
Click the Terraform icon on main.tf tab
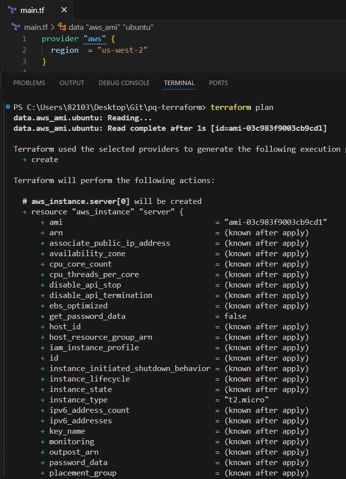[12, 10]
